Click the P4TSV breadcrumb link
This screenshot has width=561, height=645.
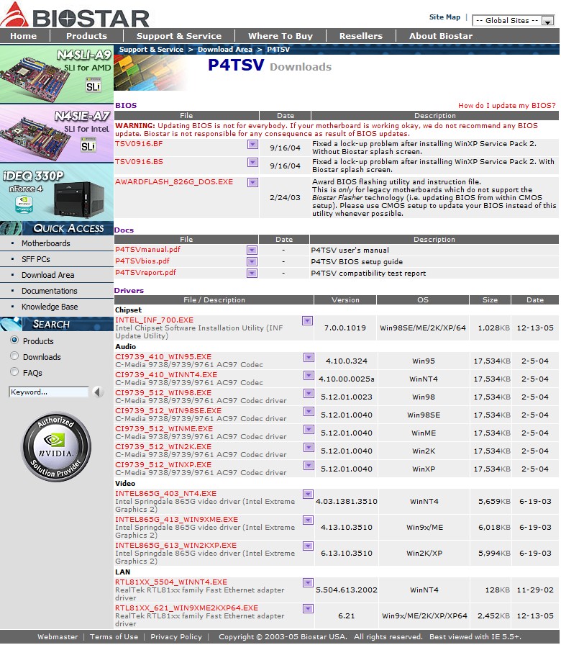[x=278, y=50]
